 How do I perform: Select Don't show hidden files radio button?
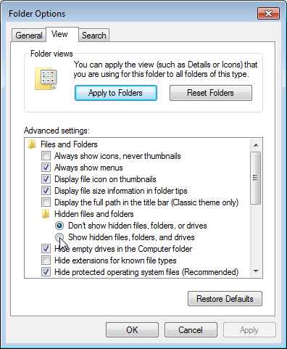pyautogui.click(x=59, y=226)
